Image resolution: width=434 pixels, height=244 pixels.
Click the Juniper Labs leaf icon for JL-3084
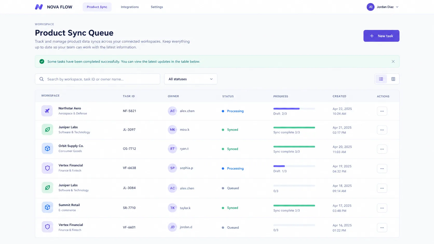[47, 187]
